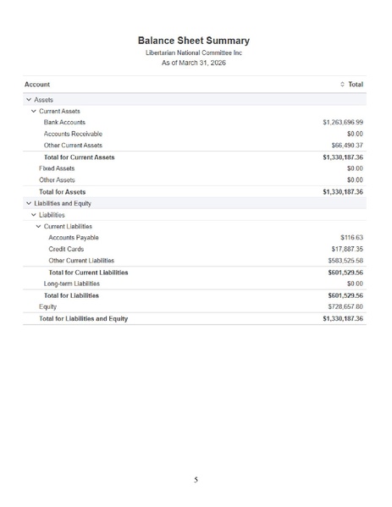The width and height of the screenshot is (392, 507).
Task: Click the Credit Cards amount $17,887.35
Action: [347, 250]
